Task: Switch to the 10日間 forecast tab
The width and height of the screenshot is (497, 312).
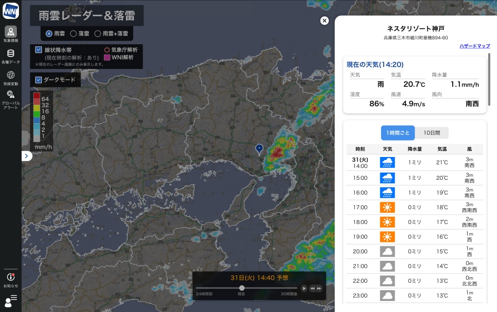Action: (431, 133)
